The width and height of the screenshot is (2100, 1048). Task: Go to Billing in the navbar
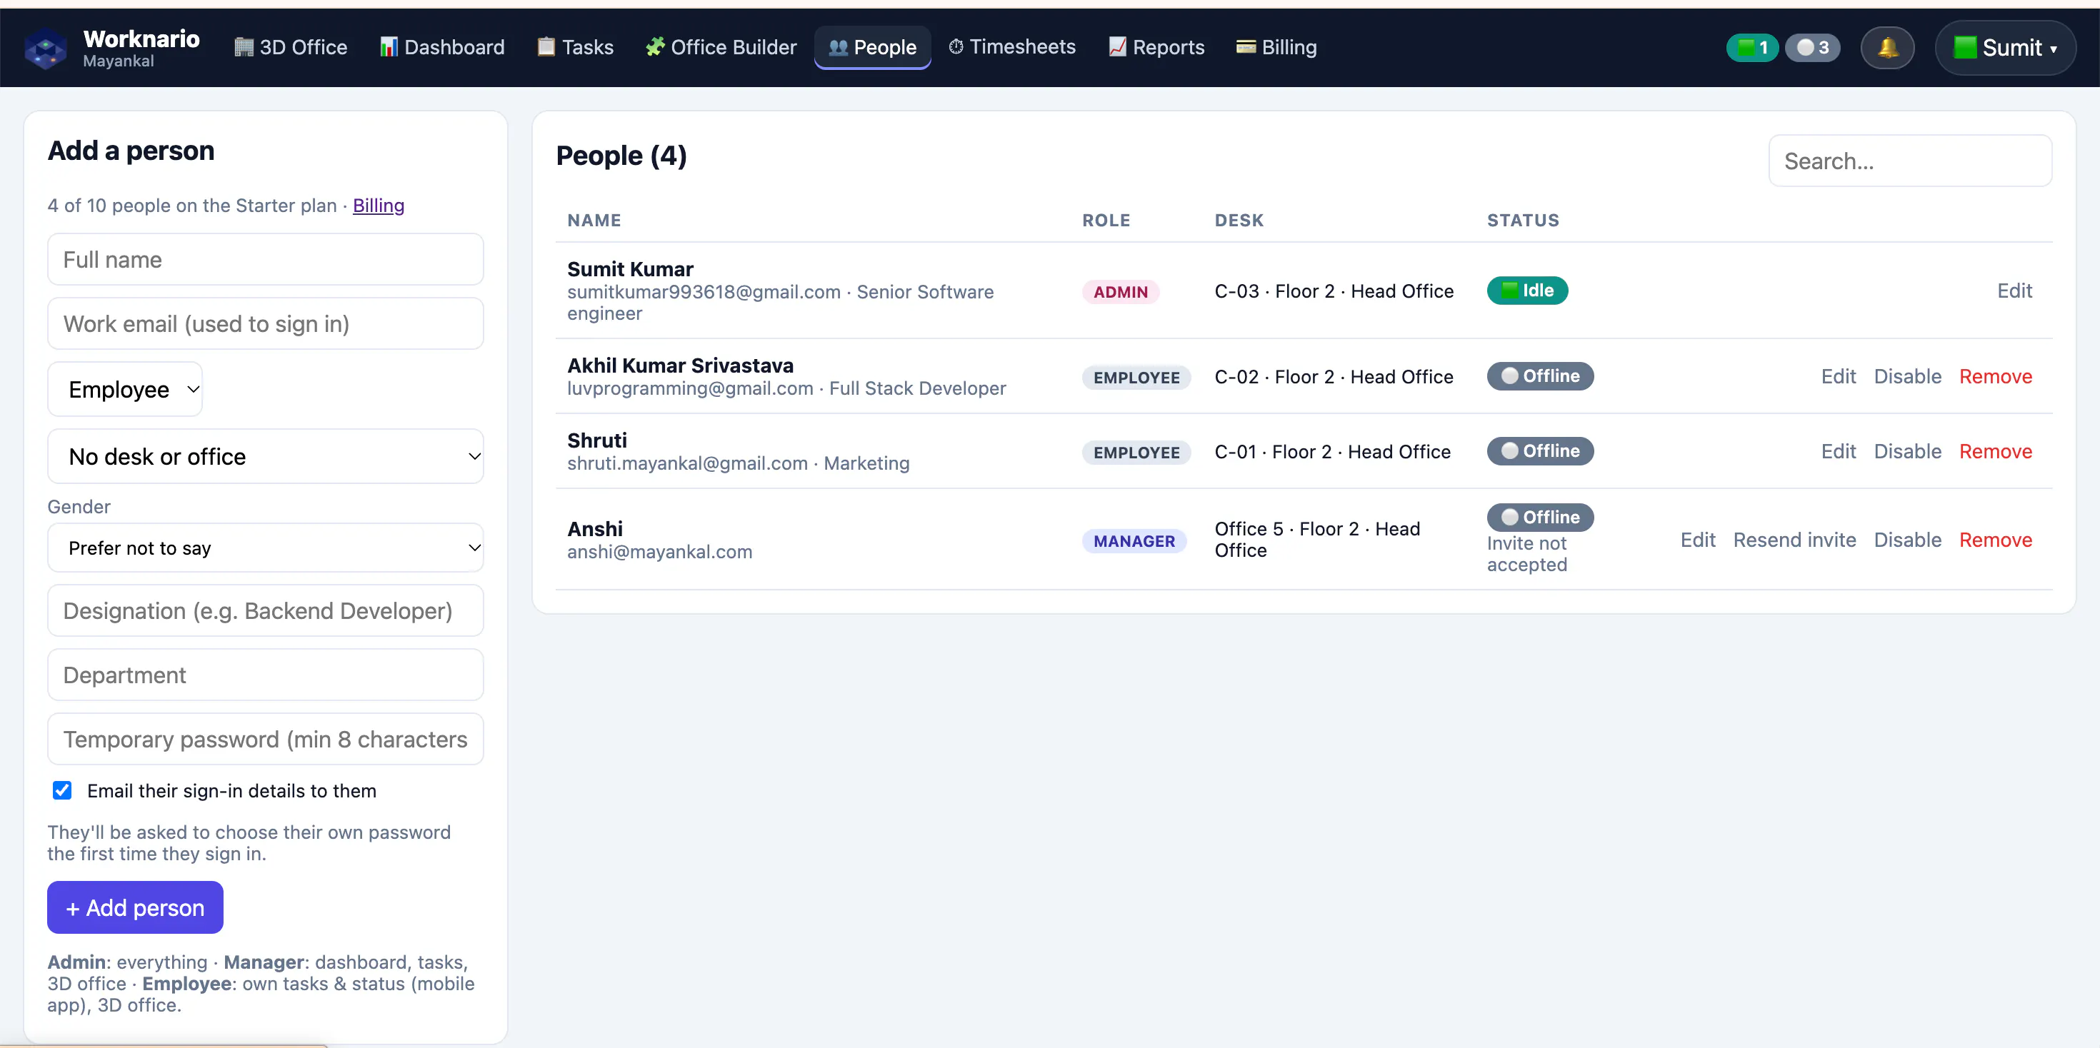click(x=1276, y=47)
